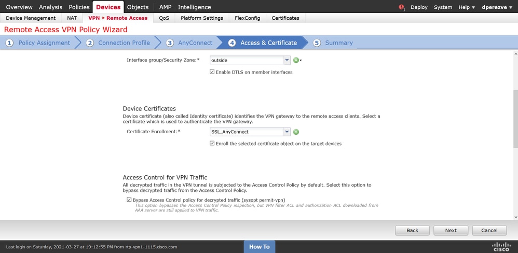Open VPN Remote Access tab
The width and height of the screenshot is (518, 253).
pyautogui.click(x=118, y=18)
